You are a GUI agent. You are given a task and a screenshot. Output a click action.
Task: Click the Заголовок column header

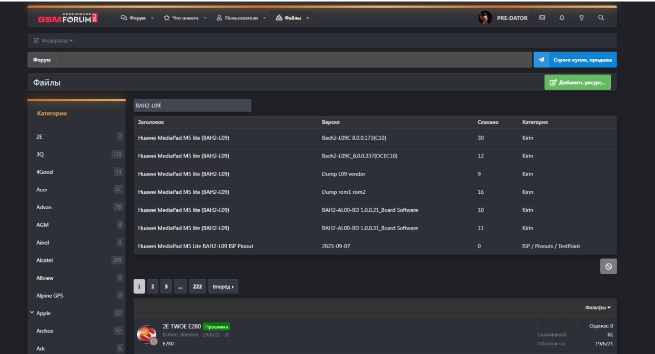151,122
